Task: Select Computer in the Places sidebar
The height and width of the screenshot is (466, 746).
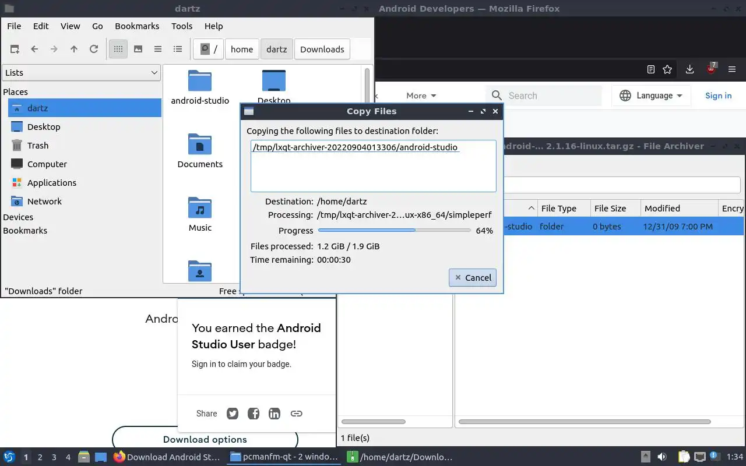Action: [x=85, y=164]
